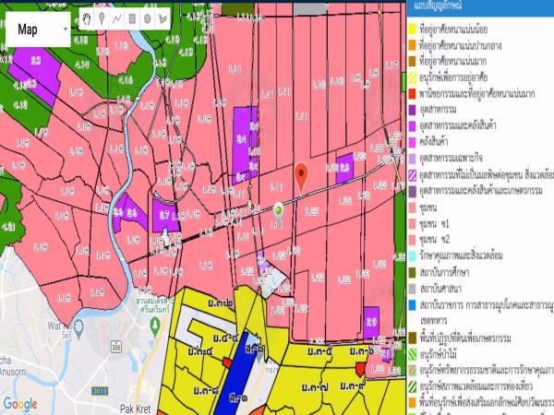
Task: Click the green park marker near Pak Kret
Action: [x=155, y=326]
